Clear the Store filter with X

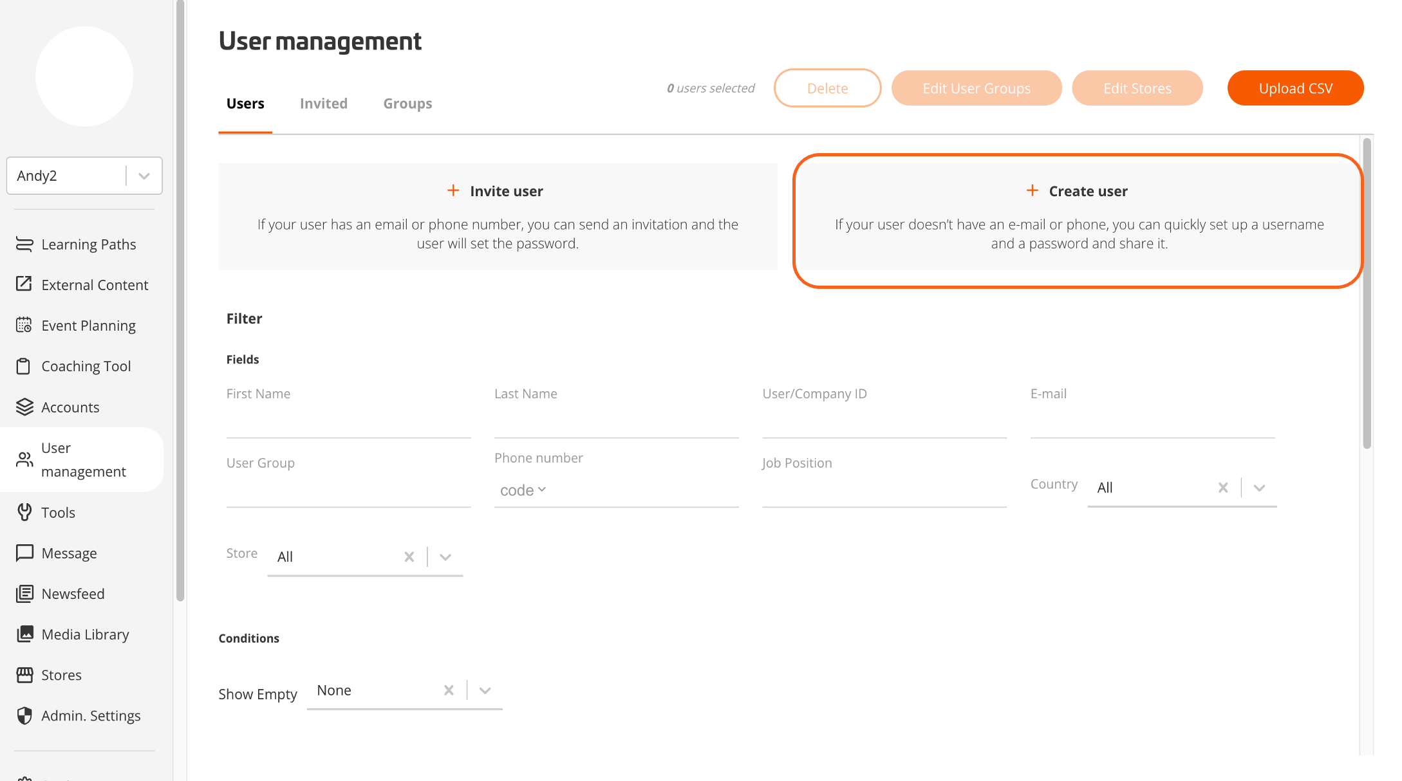[x=409, y=556]
